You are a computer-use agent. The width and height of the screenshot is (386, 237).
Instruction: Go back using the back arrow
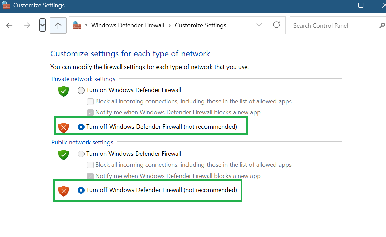9,25
